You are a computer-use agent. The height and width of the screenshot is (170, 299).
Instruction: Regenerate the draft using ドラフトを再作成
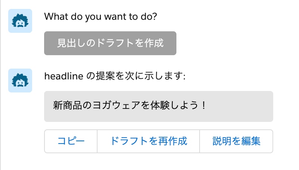(148, 141)
